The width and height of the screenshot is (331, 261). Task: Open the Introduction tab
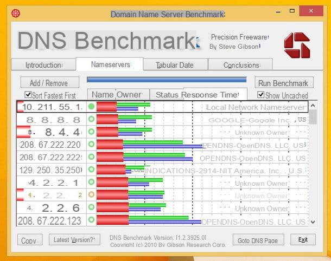click(x=43, y=65)
